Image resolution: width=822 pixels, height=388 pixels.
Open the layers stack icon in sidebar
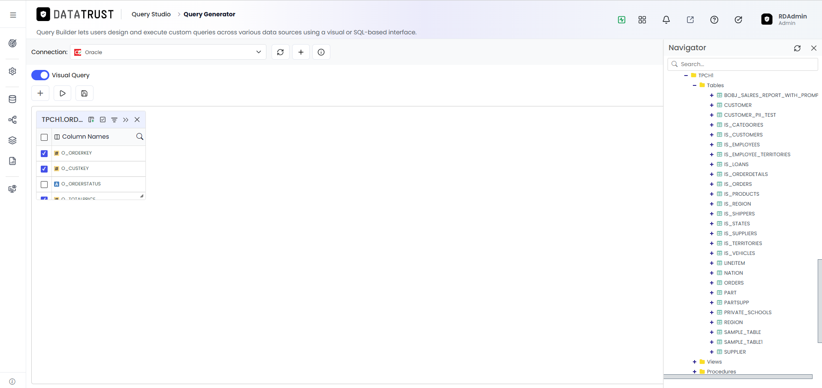click(x=13, y=140)
